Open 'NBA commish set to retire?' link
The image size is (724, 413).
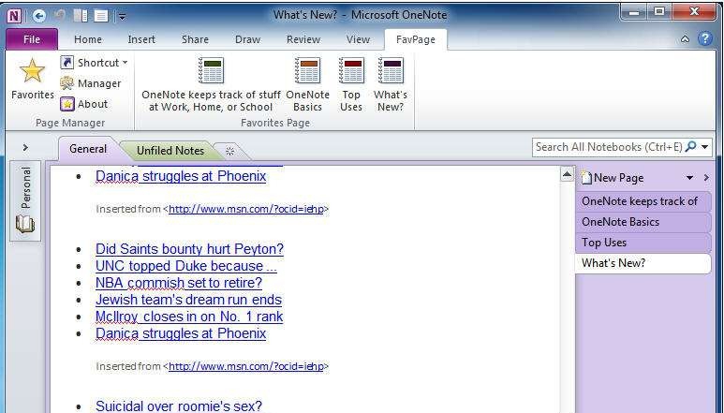coord(179,283)
